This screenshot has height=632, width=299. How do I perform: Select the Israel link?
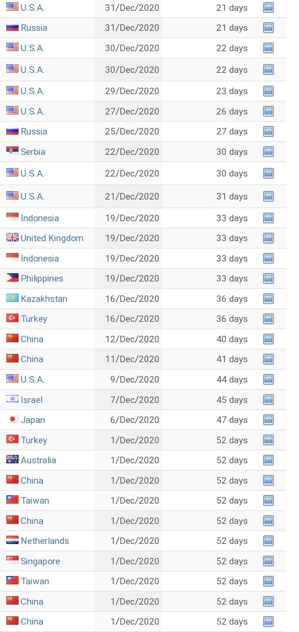click(x=32, y=400)
